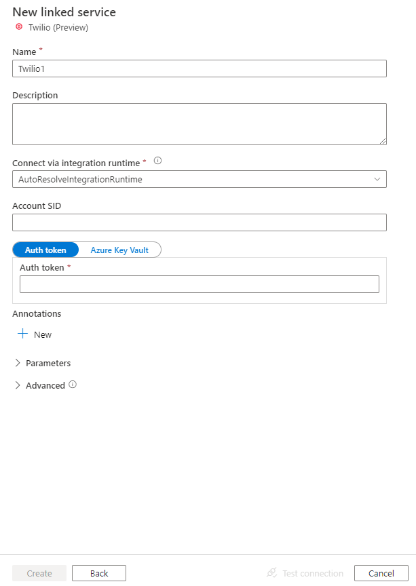Viewport: 416px width, 586px height.
Task: Expand the Advanced section
Action: coord(43,385)
